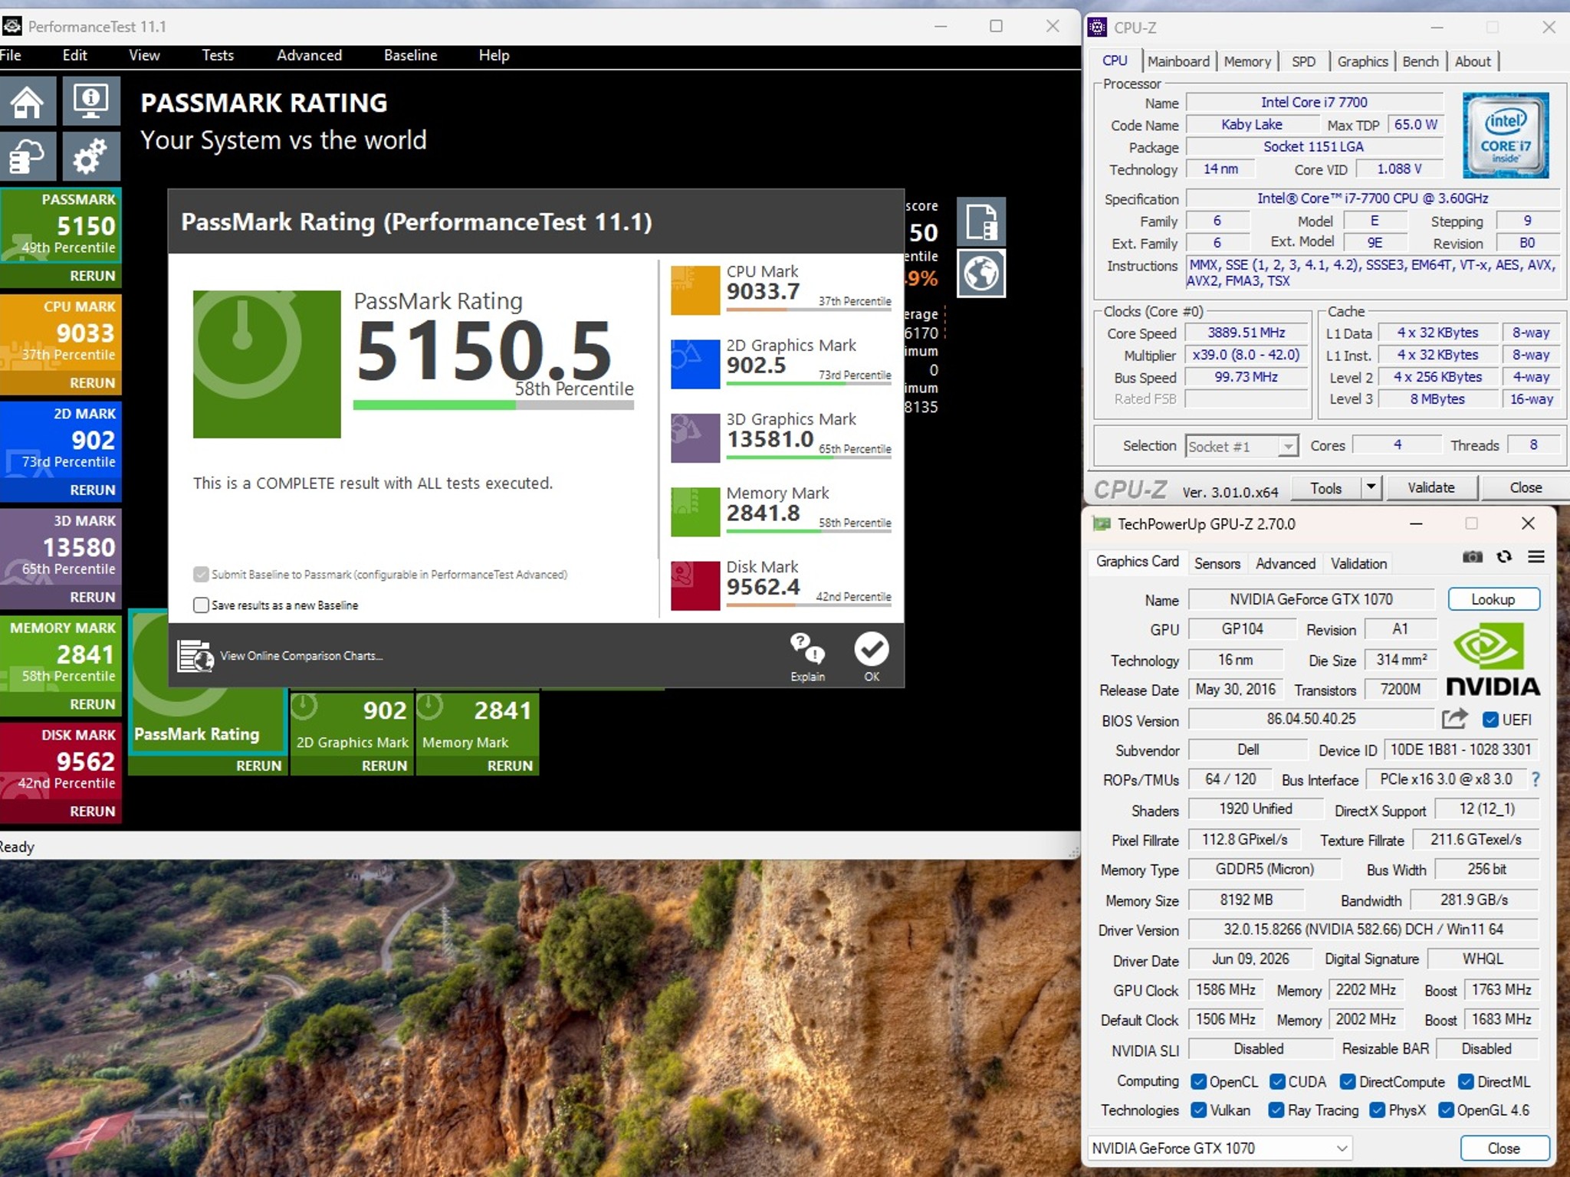Open the baseline manager cloud icon

[28, 157]
